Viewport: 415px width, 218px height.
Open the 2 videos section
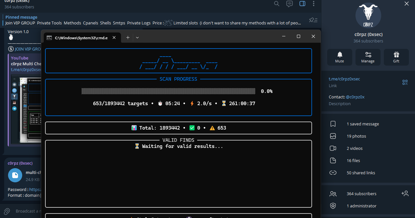[355, 149]
